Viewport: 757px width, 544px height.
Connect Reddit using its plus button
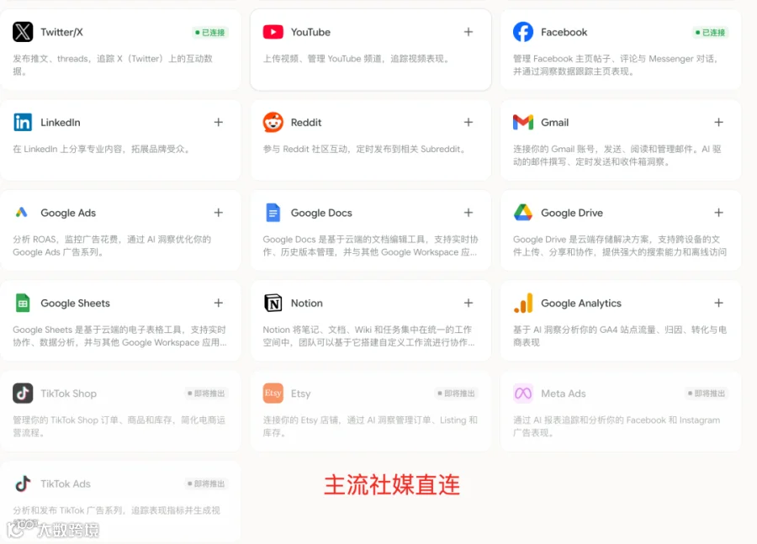click(x=468, y=122)
